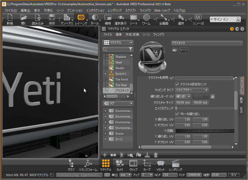Uncheck テクスチャを使用 checkbox

pyautogui.click(x=172, y=78)
